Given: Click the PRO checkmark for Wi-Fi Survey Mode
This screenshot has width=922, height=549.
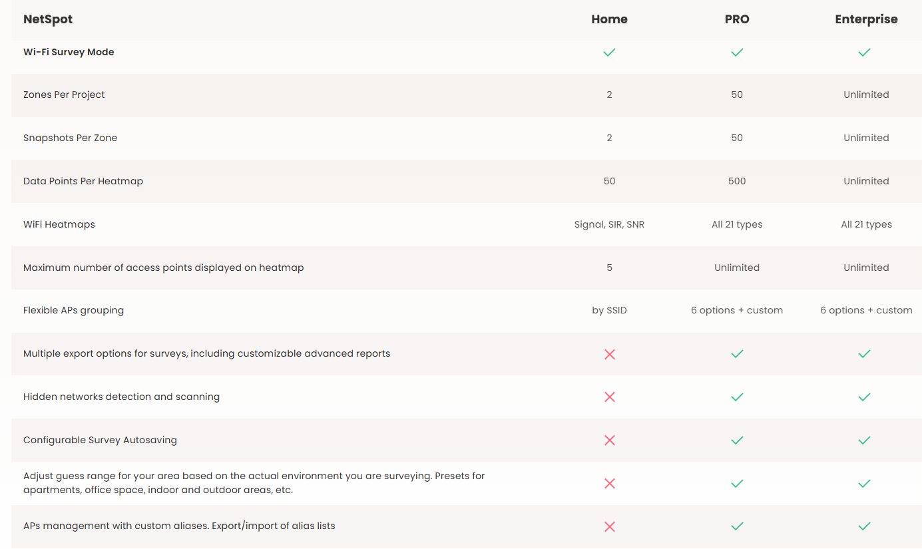Looking at the screenshot, I should [737, 52].
